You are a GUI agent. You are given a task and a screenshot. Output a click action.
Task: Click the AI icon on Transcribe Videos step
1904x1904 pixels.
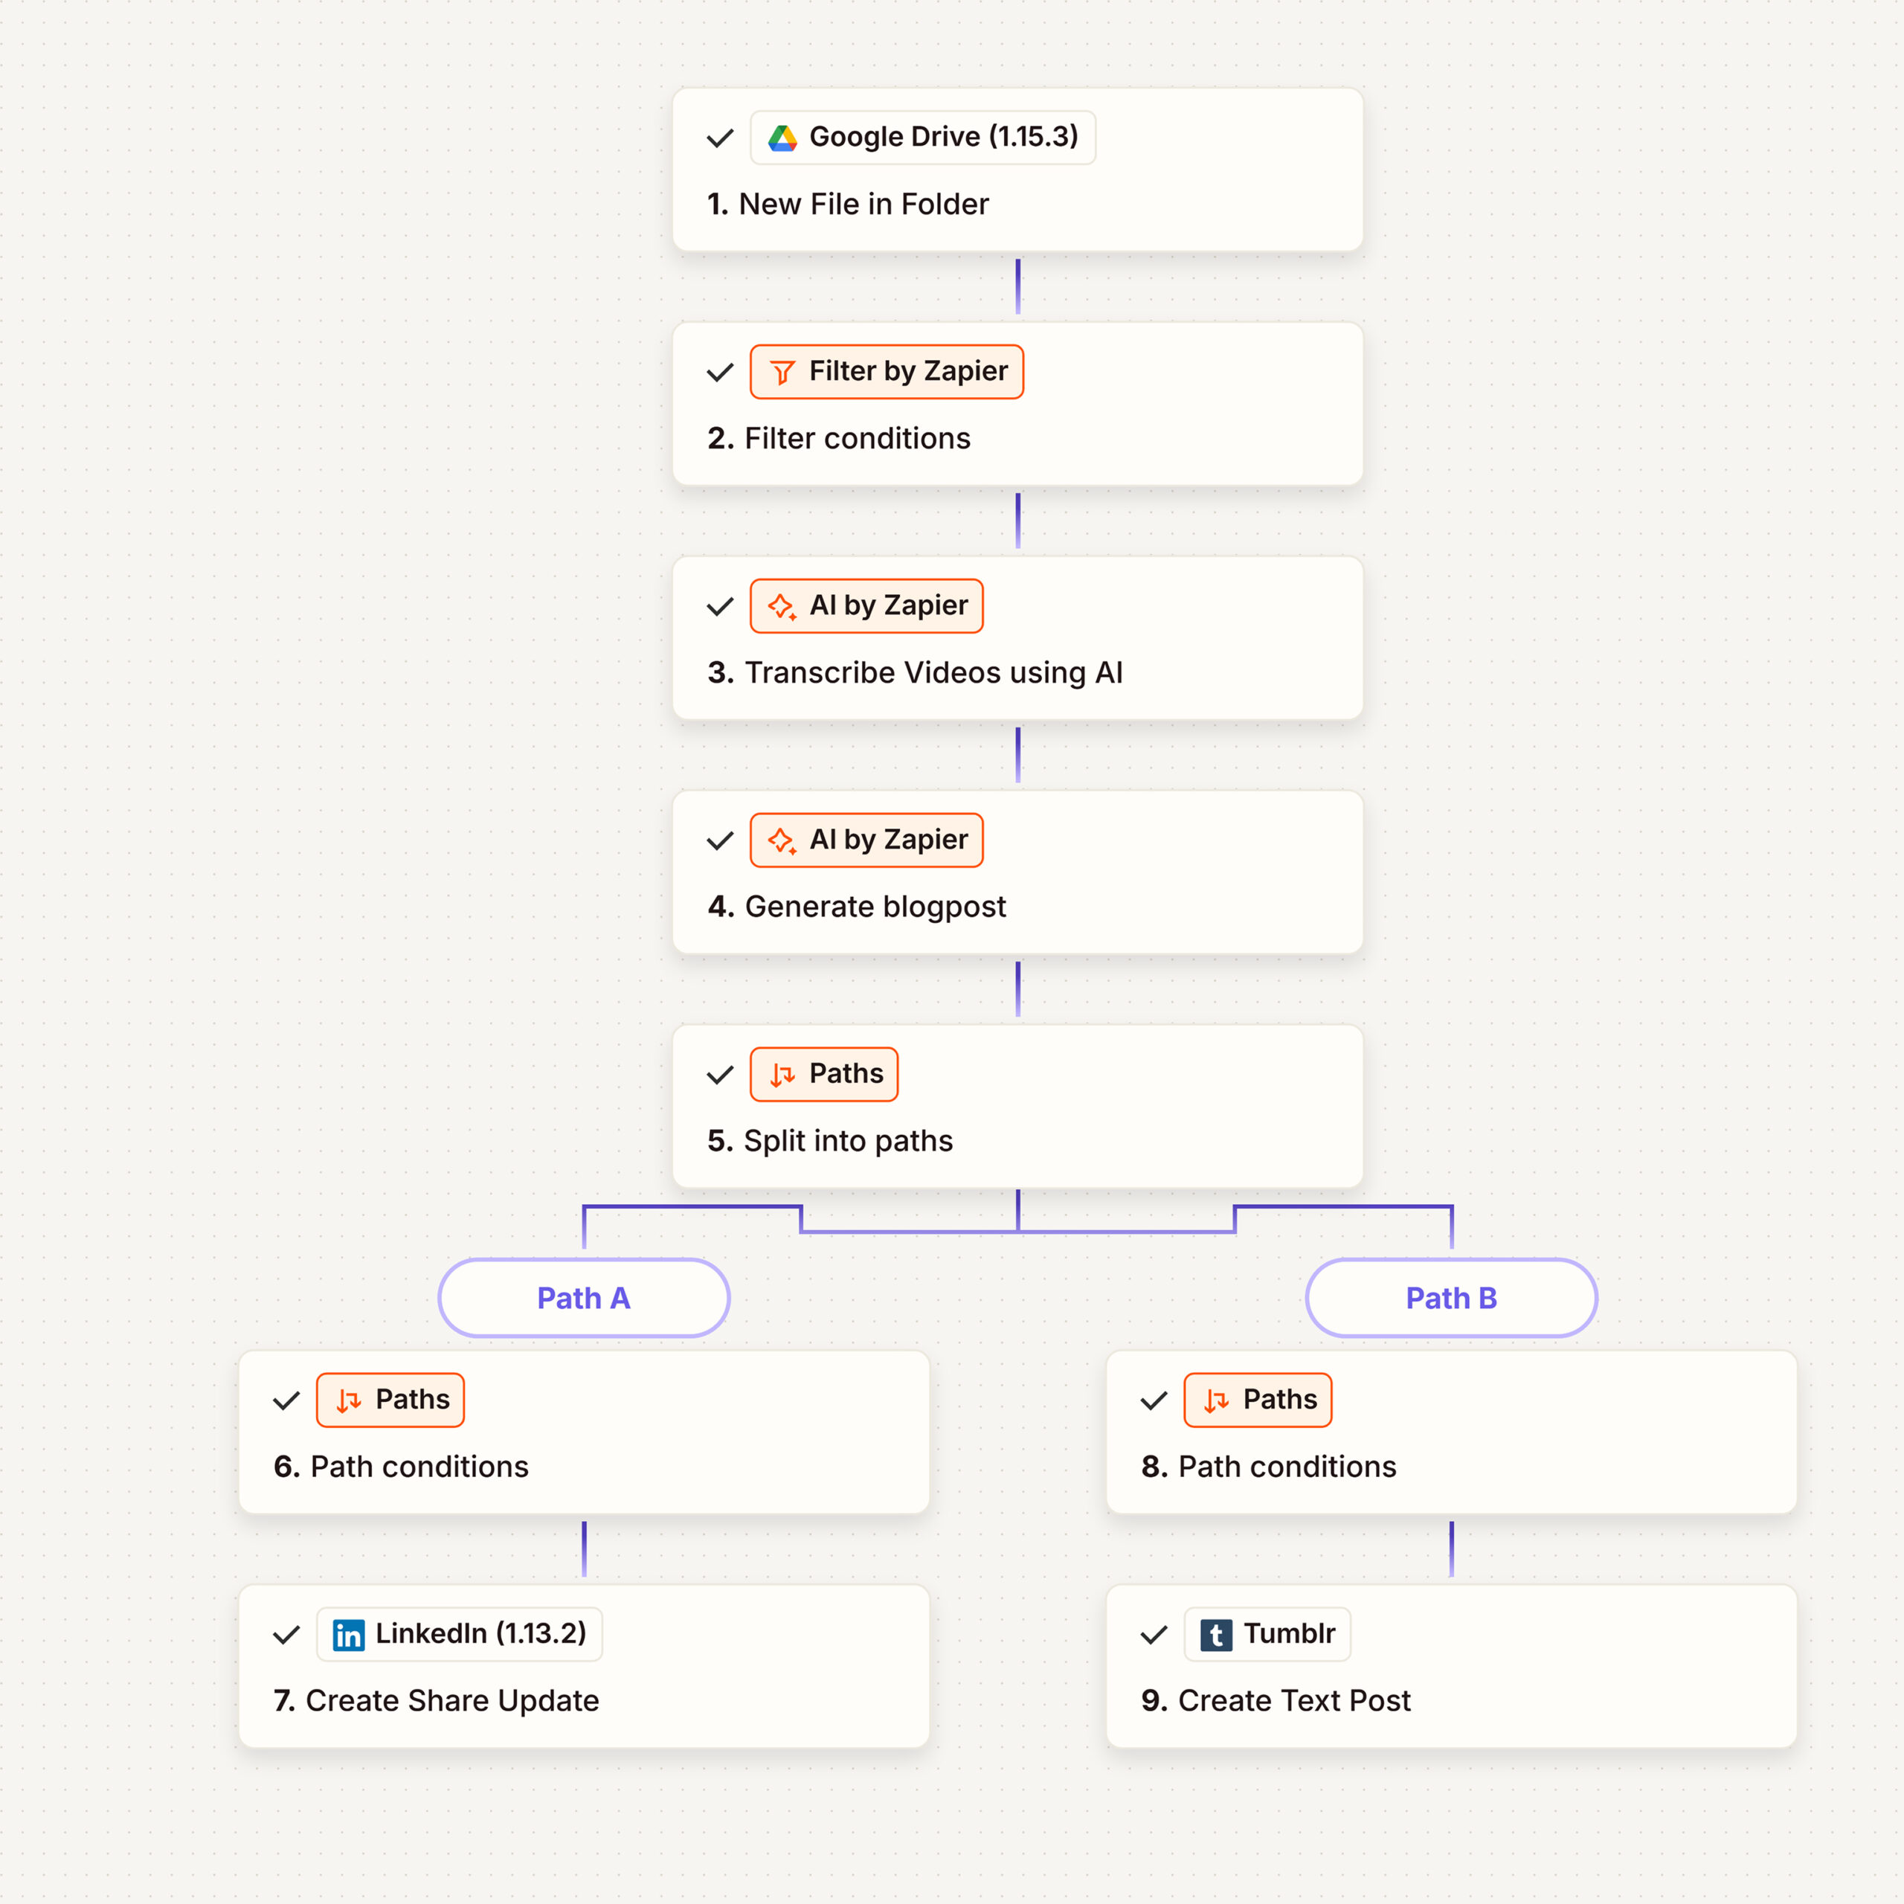(x=782, y=606)
